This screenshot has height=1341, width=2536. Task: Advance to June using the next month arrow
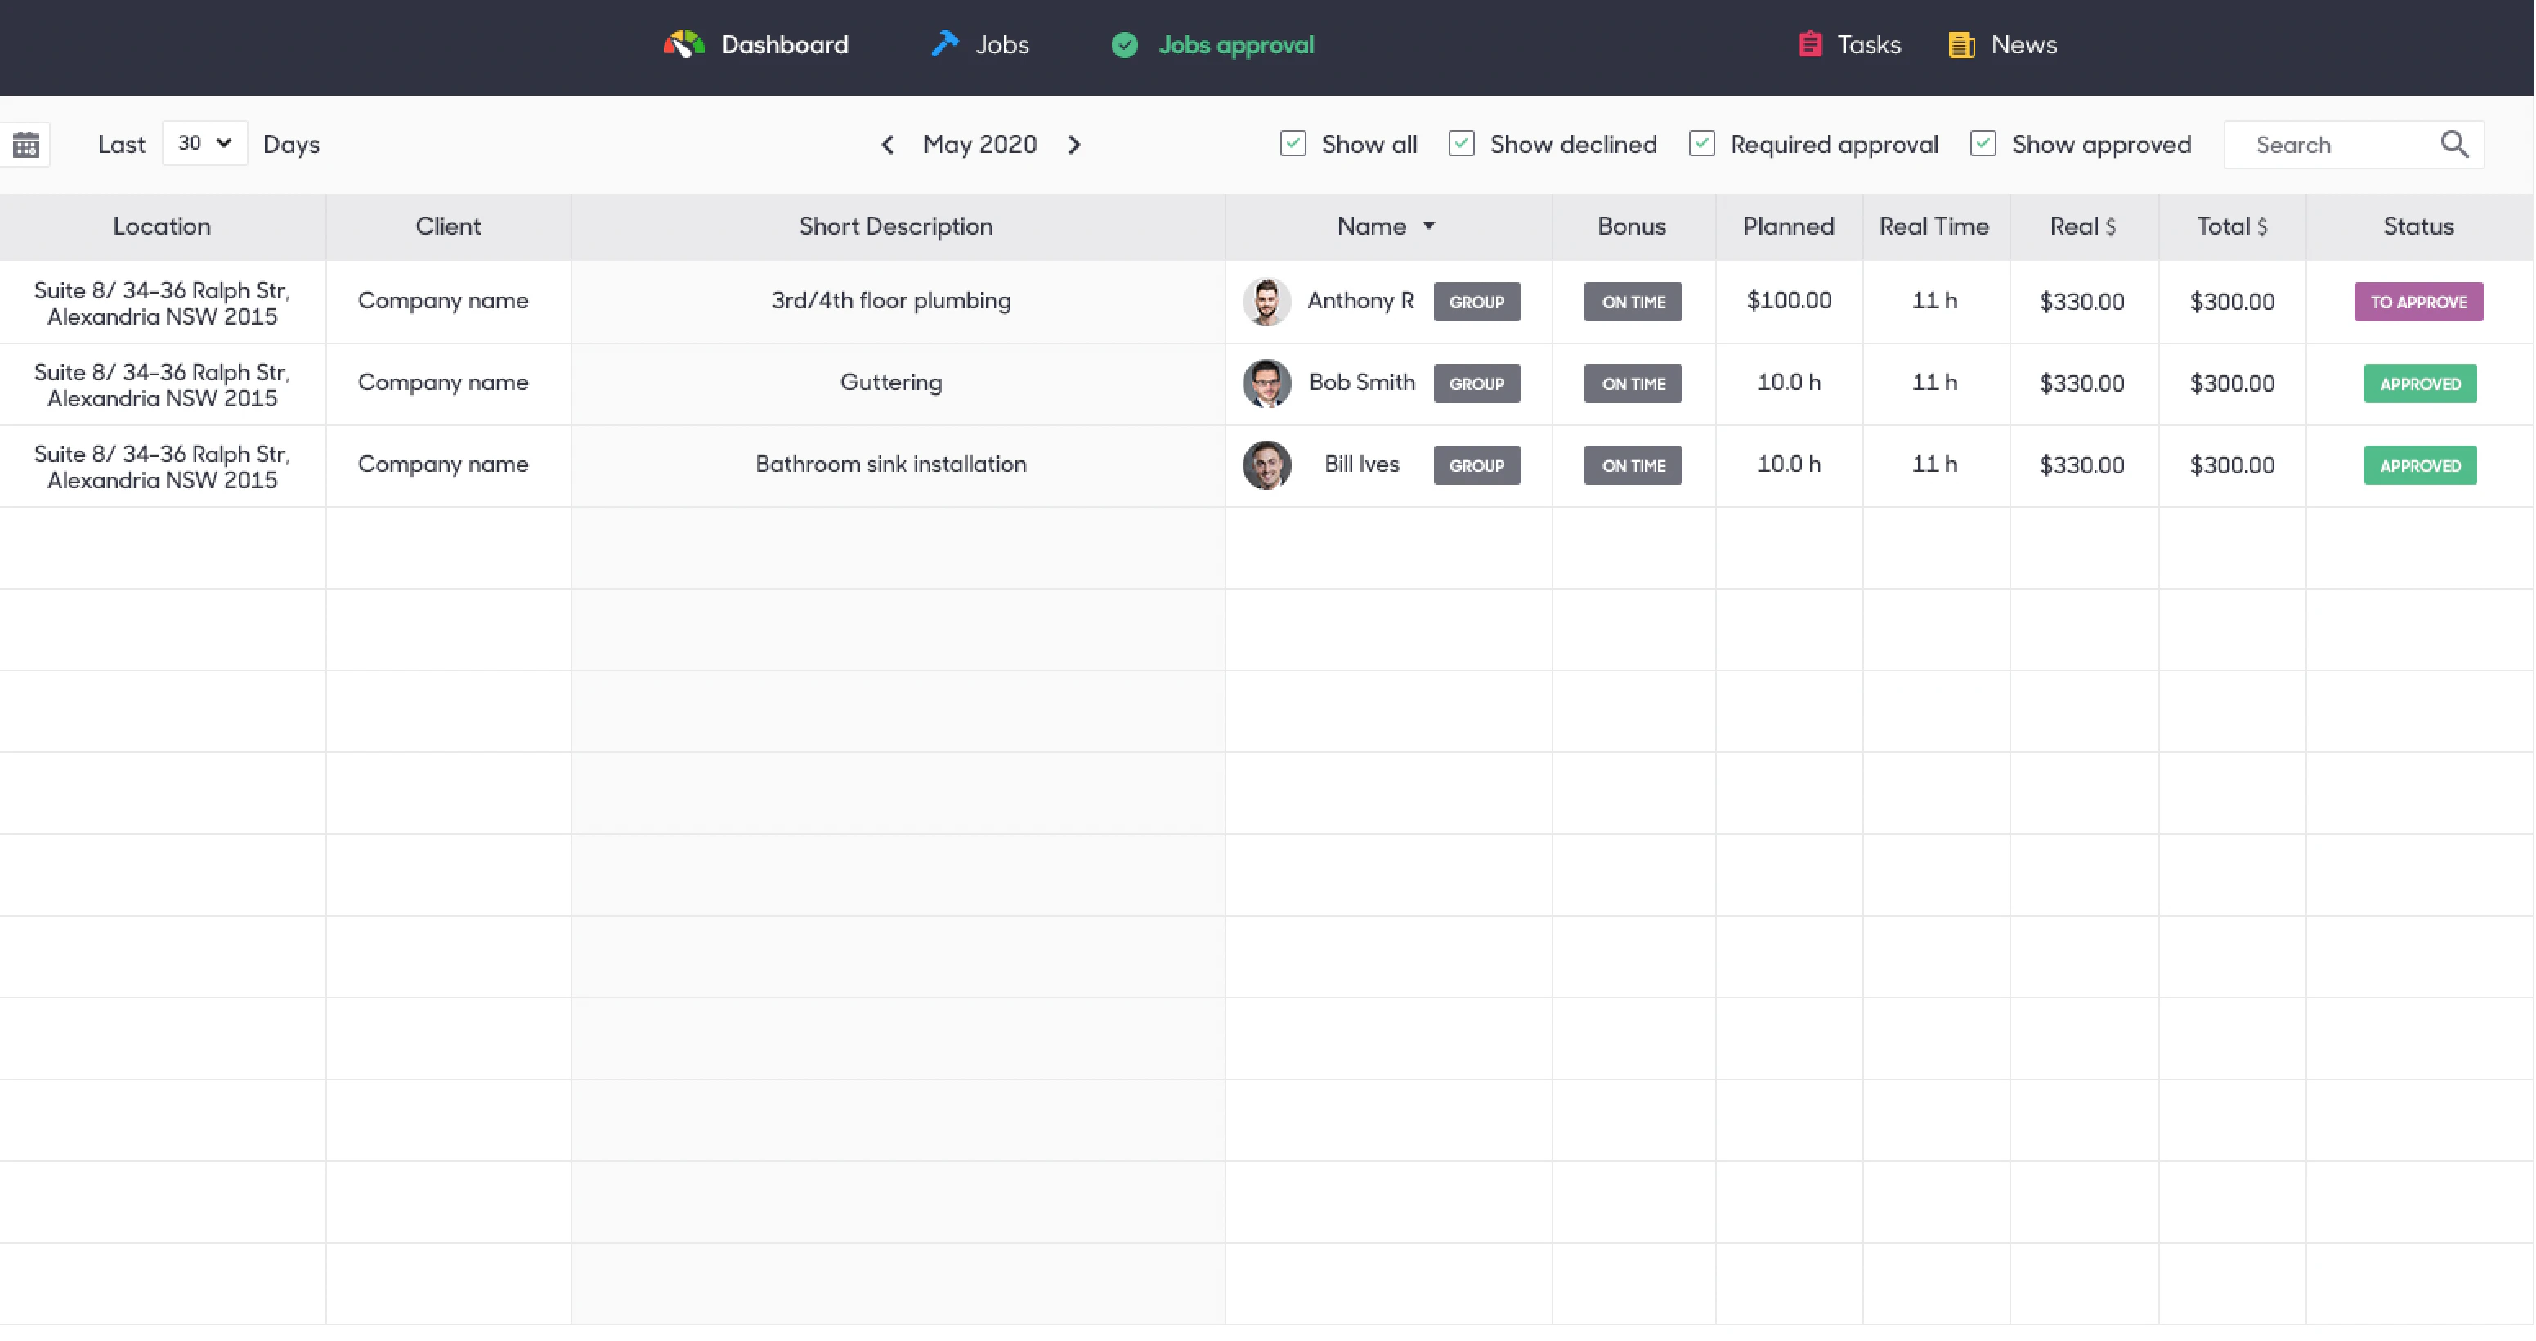coord(1074,145)
